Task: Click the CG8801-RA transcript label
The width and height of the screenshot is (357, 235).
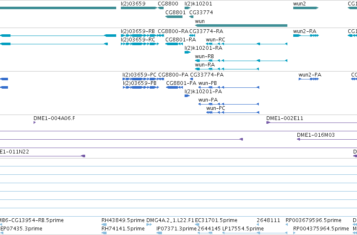Action: pyautogui.click(x=180, y=40)
